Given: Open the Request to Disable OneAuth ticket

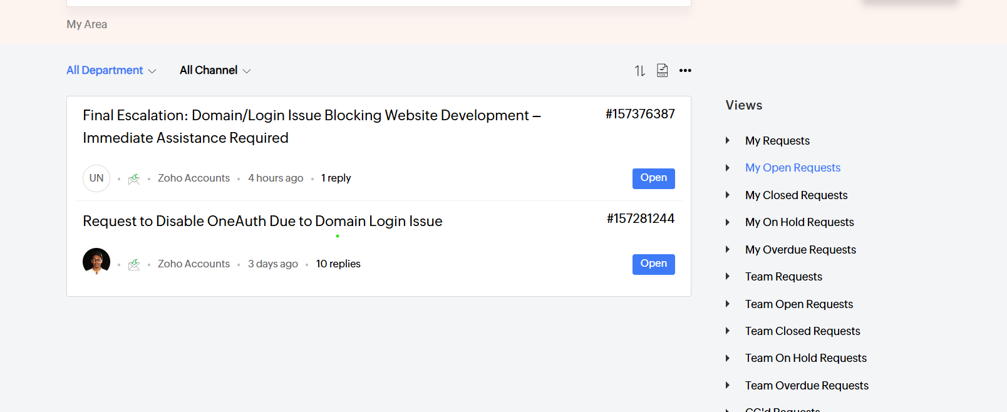Looking at the screenshot, I should coord(262,221).
